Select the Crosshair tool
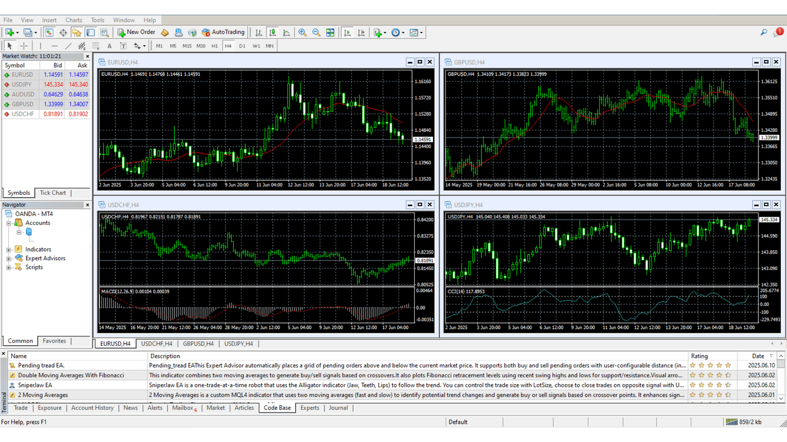This screenshot has height=442, width=787. [x=24, y=45]
